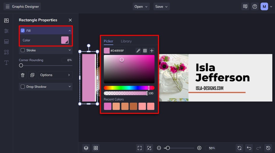Add current color with plus icon
Screen dimensions: 275x153
click(x=152, y=51)
